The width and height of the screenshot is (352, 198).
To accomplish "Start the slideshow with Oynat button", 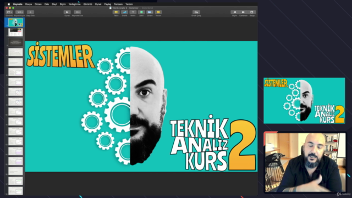I will coord(67,12).
